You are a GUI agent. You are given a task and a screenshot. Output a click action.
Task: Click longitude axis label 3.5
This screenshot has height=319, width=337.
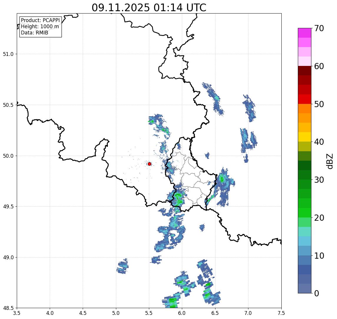pyautogui.click(x=17, y=313)
